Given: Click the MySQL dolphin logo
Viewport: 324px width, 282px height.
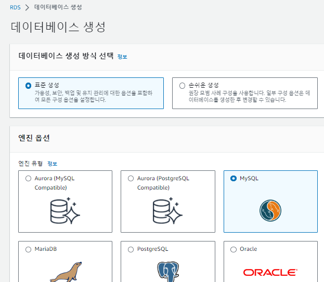Looking at the screenshot, I should (270, 210).
